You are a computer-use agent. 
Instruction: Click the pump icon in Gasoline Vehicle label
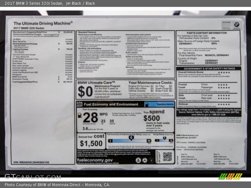pyautogui.click(x=147, y=104)
